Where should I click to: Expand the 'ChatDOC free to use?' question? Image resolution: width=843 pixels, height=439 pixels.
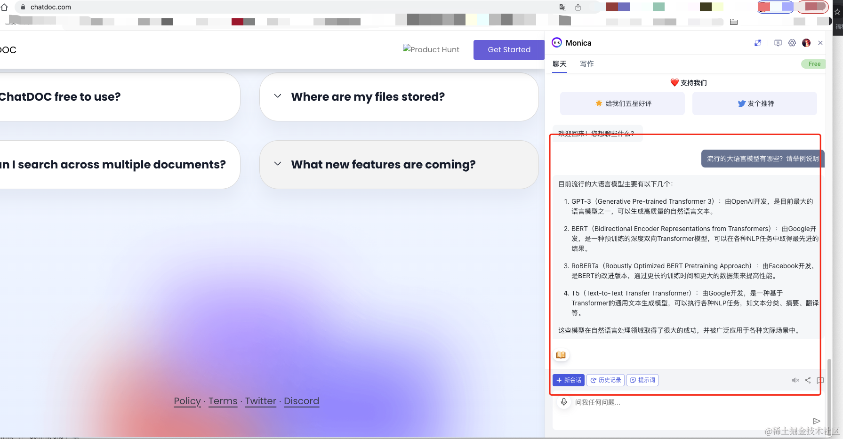pos(120,97)
